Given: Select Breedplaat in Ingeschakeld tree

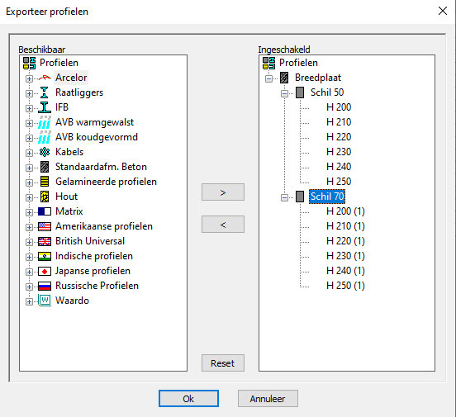Looking at the screenshot, I should tap(318, 78).
